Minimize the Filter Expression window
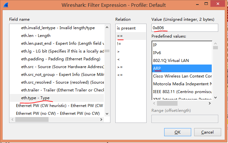Screen dimensions: 228x143 coord(197,4)
